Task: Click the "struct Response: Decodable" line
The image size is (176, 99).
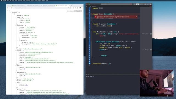Action: [x=105, y=24]
